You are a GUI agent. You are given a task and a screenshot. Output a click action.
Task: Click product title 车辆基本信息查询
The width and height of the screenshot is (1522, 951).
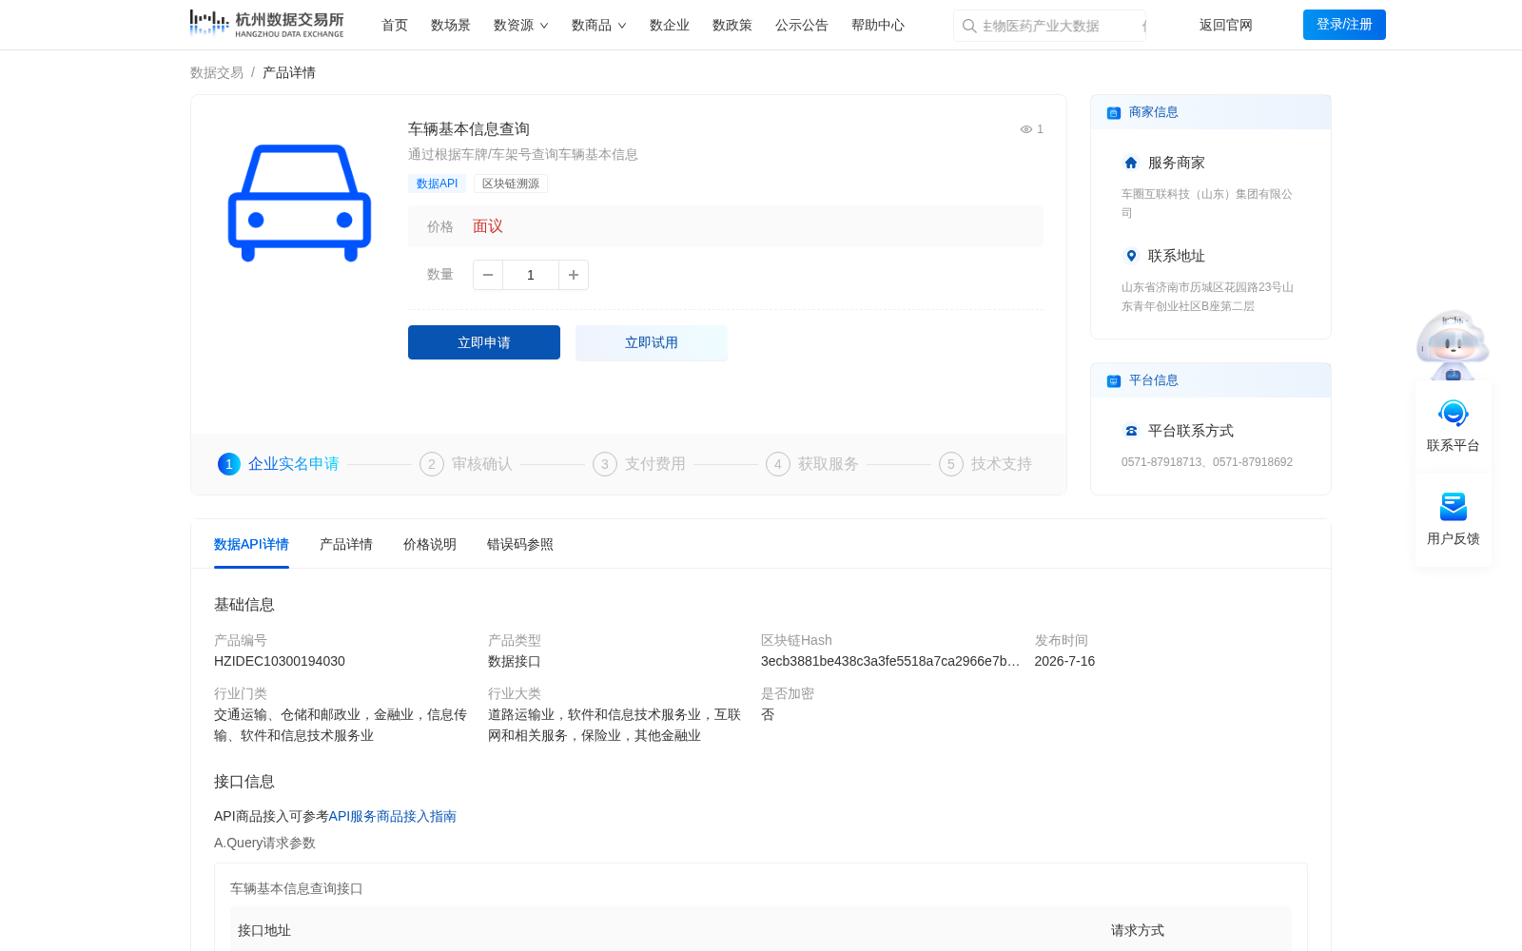coord(469,128)
